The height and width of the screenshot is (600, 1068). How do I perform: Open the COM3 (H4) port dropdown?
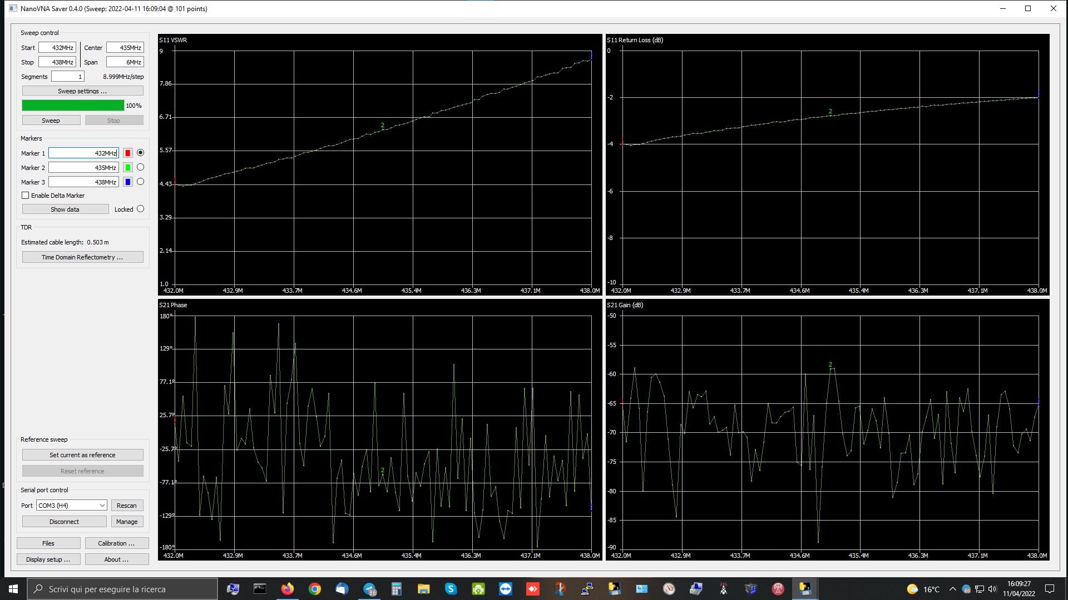[x=72, y=506]
